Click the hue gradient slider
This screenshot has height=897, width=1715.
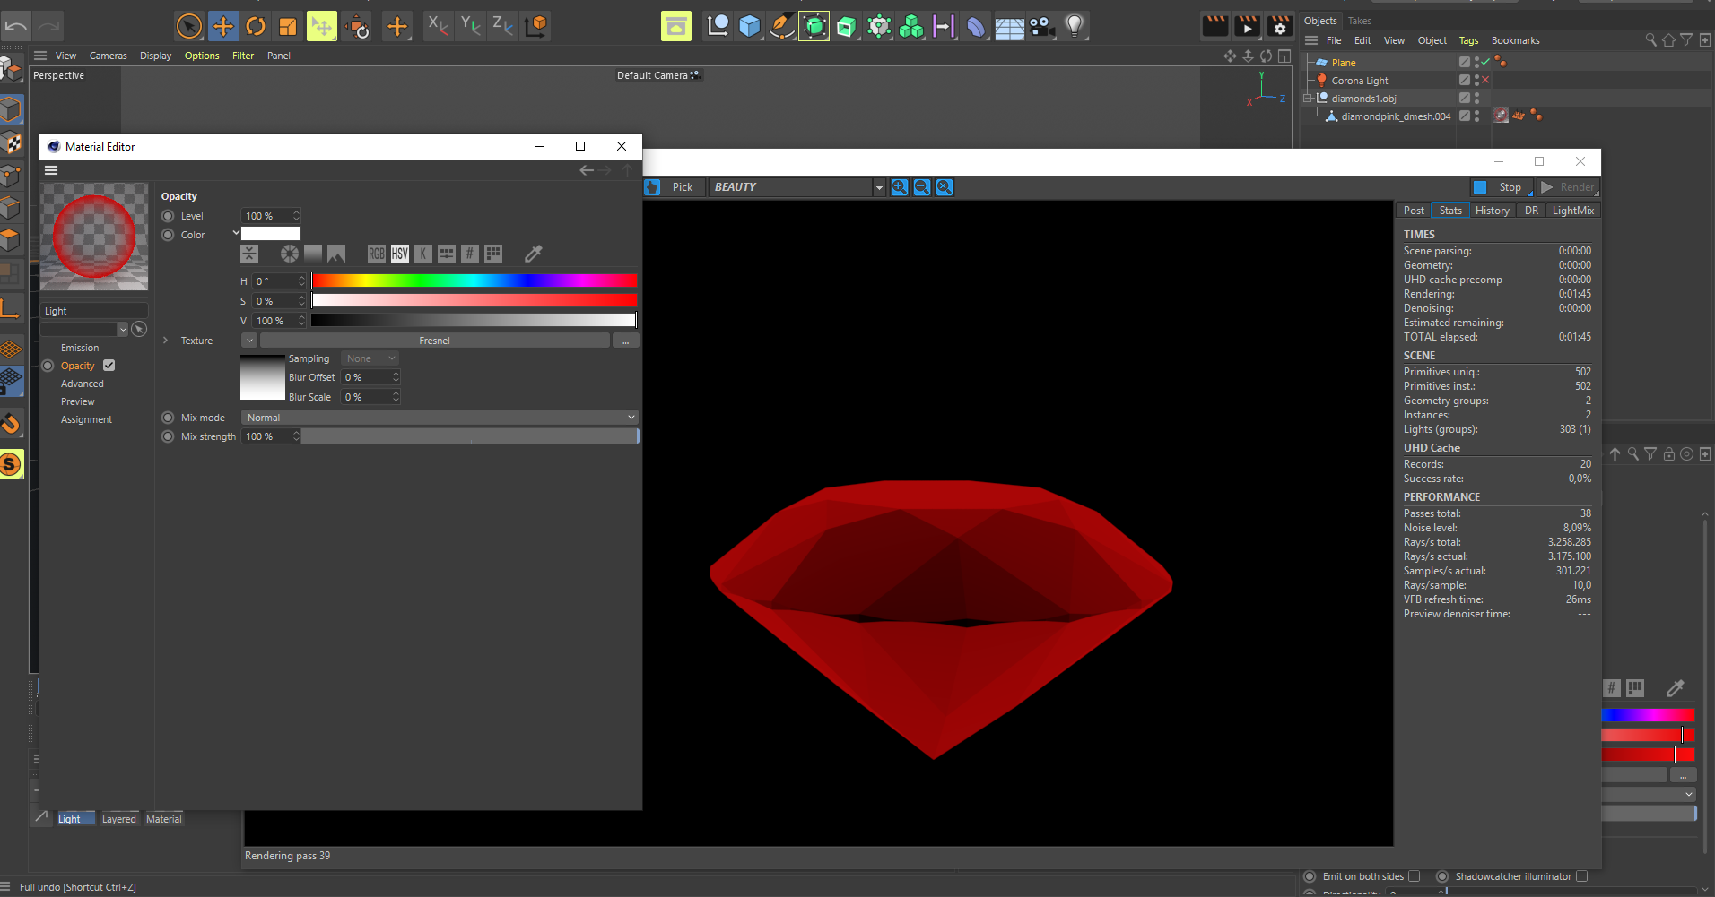click(474, 280)
